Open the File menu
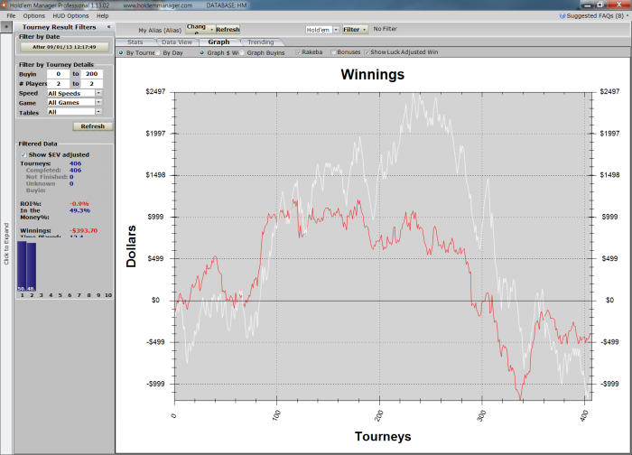Screen dimensions: 632x455 [11, 15]
